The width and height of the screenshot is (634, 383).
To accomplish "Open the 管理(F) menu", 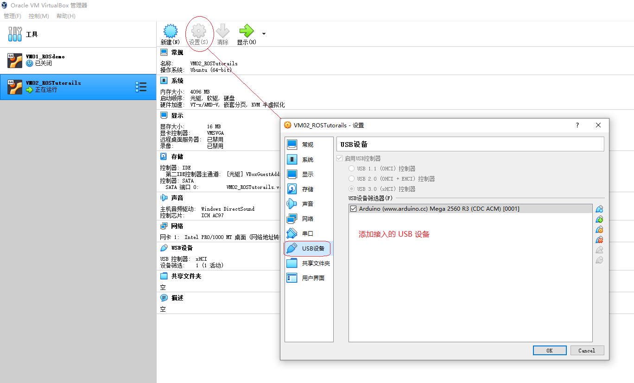I will tap(12, 16).
